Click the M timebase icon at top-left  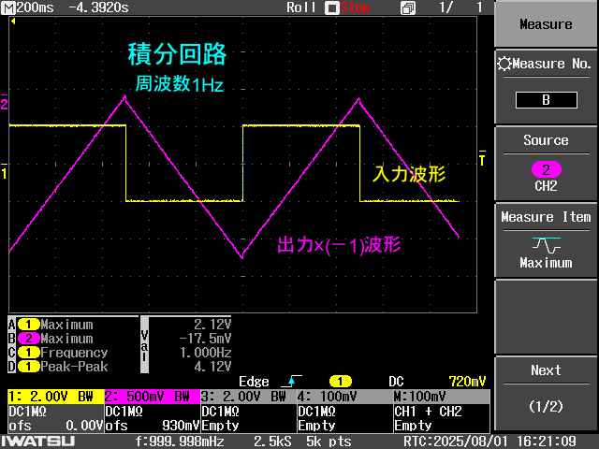pos(8,7)
